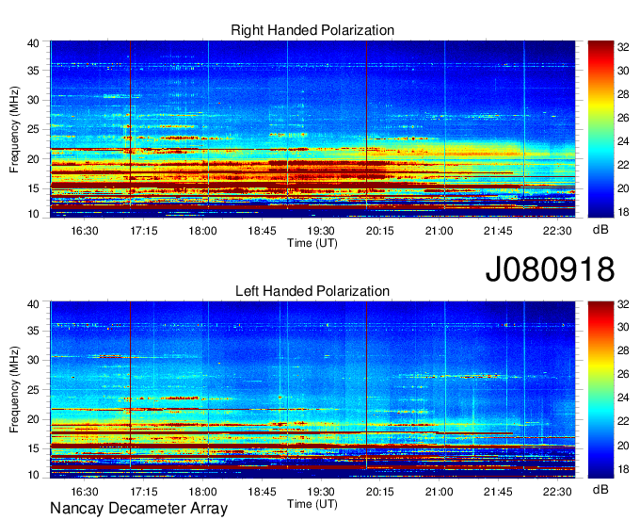Viewport: 640px width, 520px height.
Task: Click the Left Handed plot's dB color bar
Action: point(600,390)
